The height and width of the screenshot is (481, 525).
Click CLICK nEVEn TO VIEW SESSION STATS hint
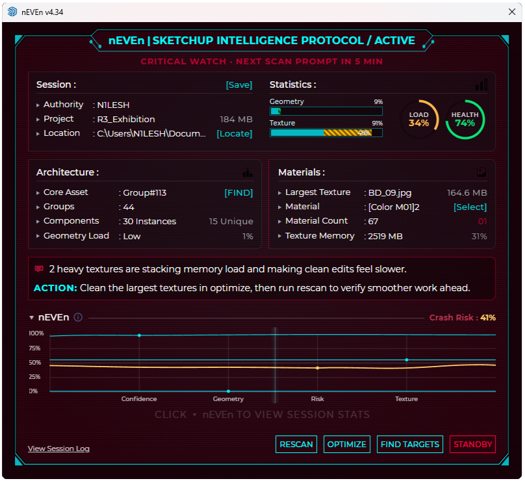click(262, 415)
